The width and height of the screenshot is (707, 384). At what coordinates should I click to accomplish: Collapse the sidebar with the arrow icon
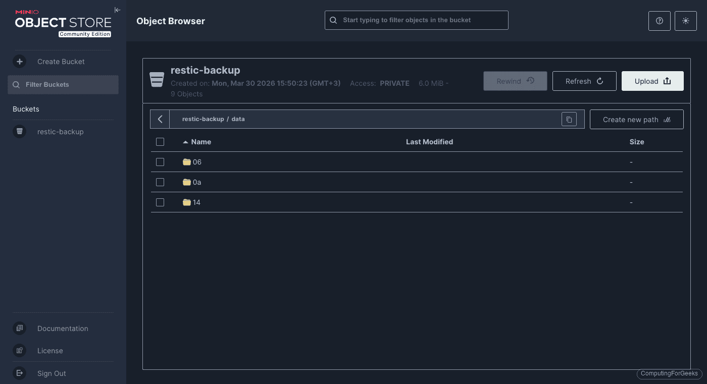(x=117, y=10)
